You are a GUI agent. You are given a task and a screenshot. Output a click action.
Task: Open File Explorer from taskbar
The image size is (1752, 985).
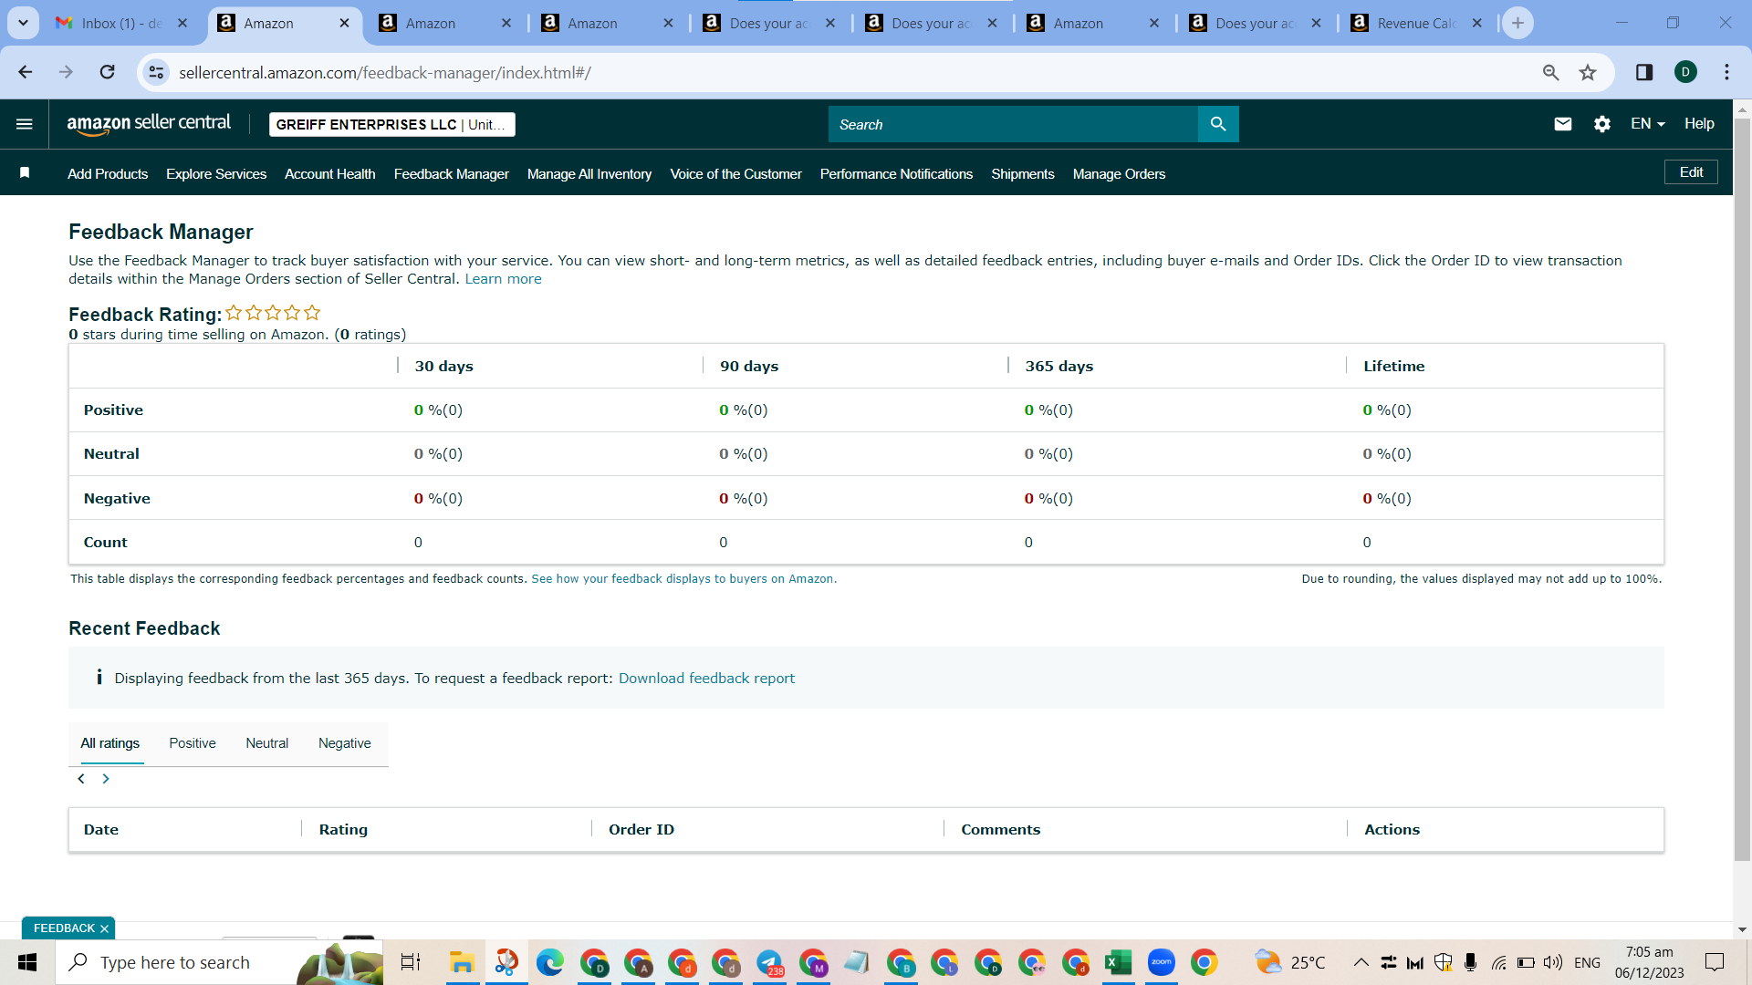pyautogui.click(x=462, y=962)
